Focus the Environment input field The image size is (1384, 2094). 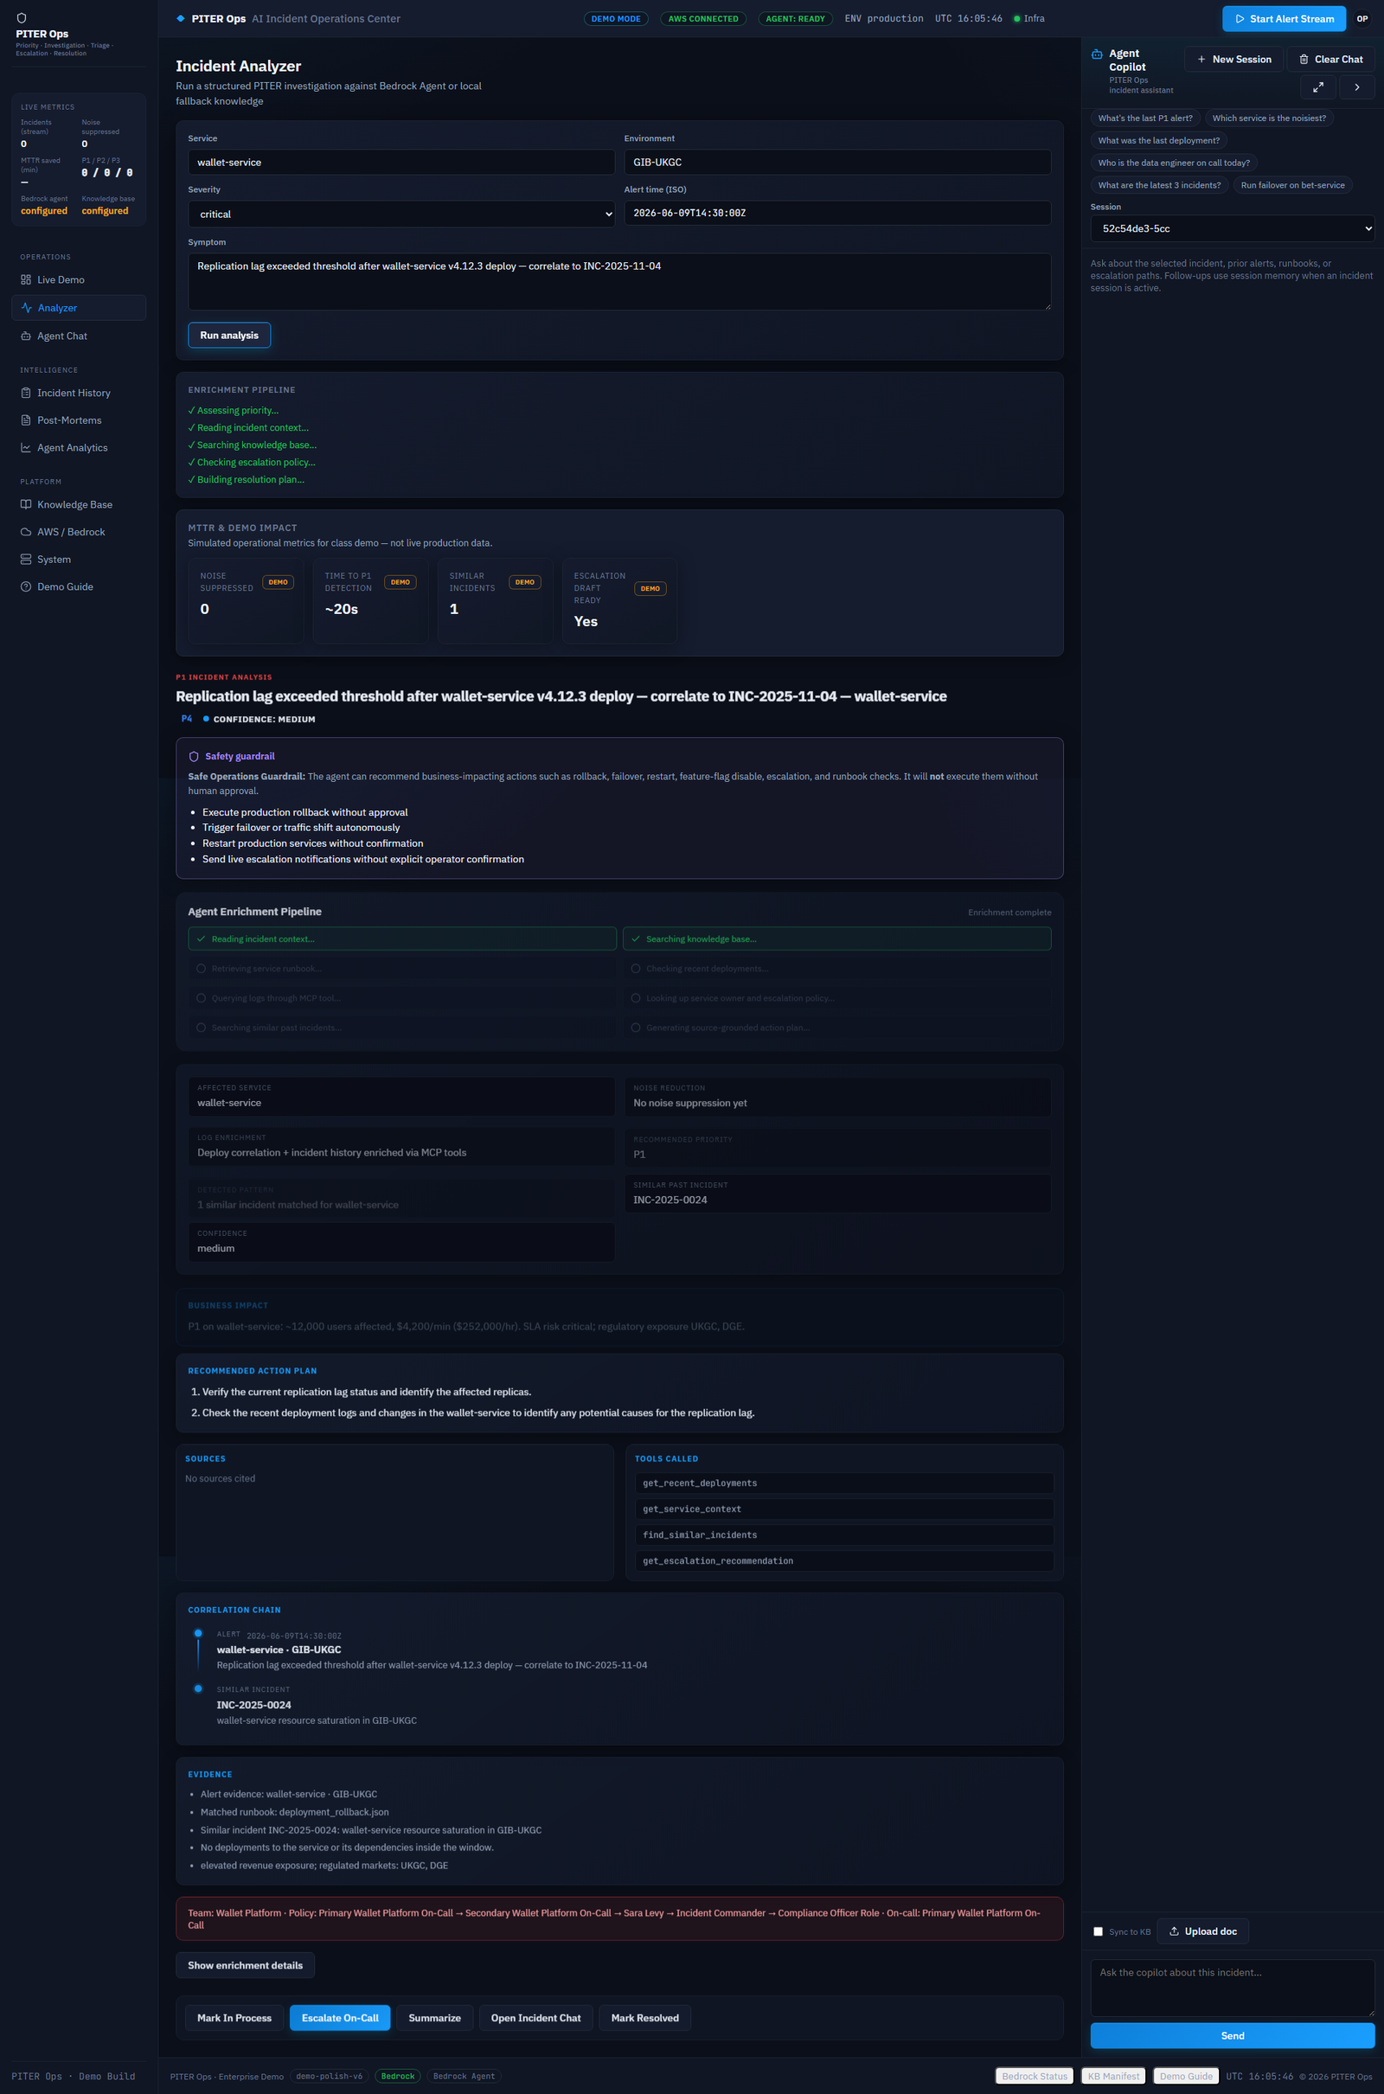coord(837,163)
